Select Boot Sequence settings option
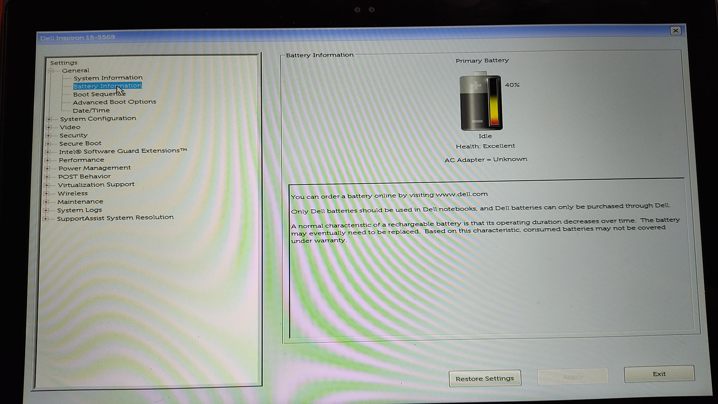This screenshot has height=404, width=718. [x=99, y=94]
